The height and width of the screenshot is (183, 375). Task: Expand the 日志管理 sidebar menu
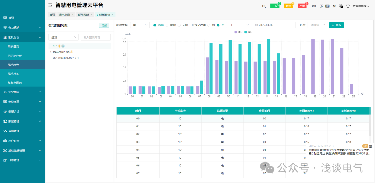coord(22,160)
